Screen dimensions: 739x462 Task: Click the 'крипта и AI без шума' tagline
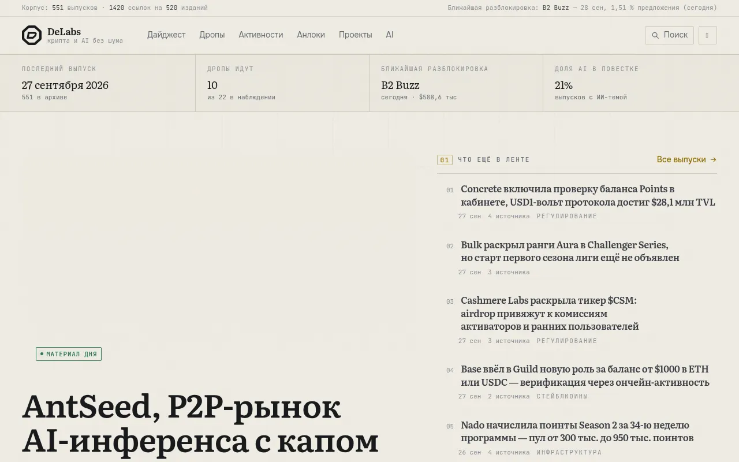[85, 41]
